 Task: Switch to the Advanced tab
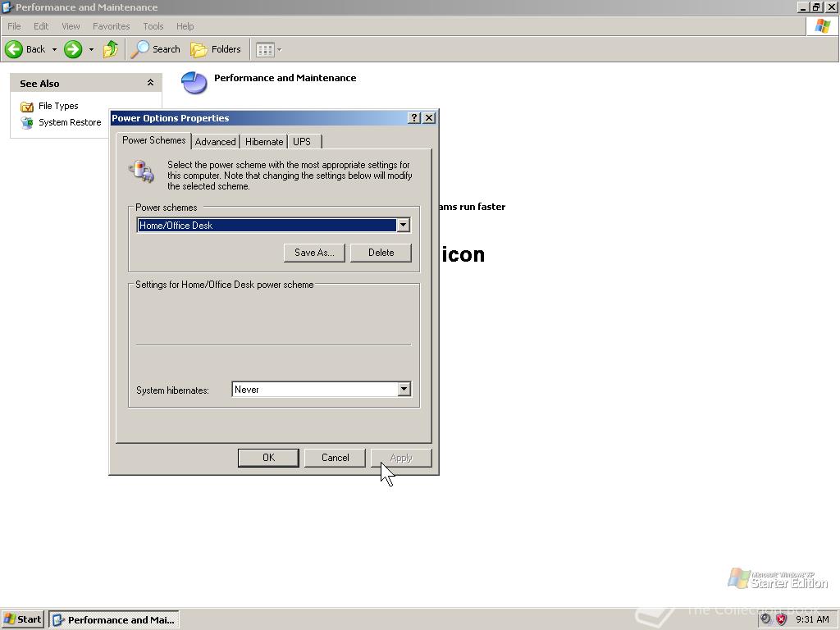(215, 141)
